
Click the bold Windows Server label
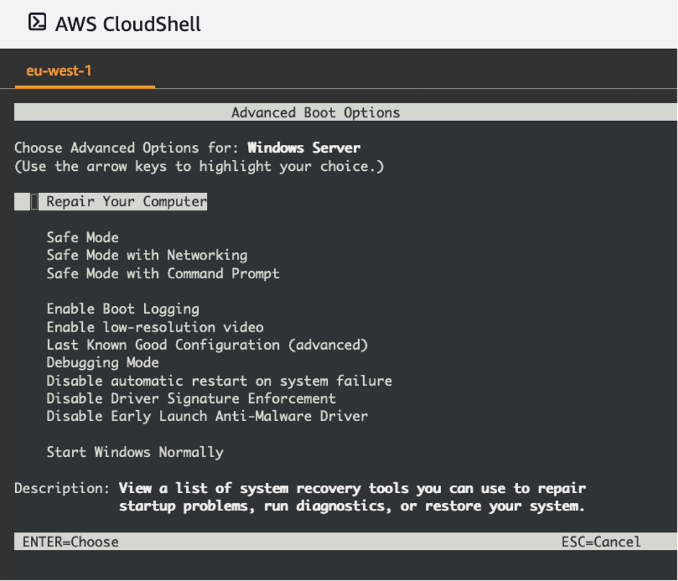click(303, 148)
